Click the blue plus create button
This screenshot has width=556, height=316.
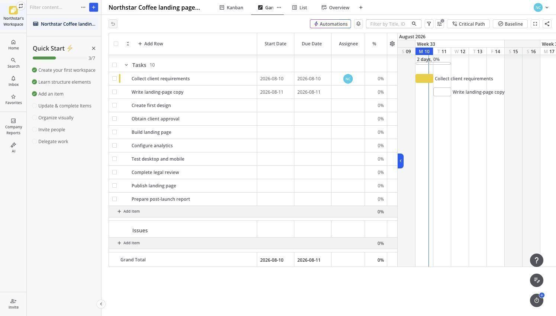point(94,7)
